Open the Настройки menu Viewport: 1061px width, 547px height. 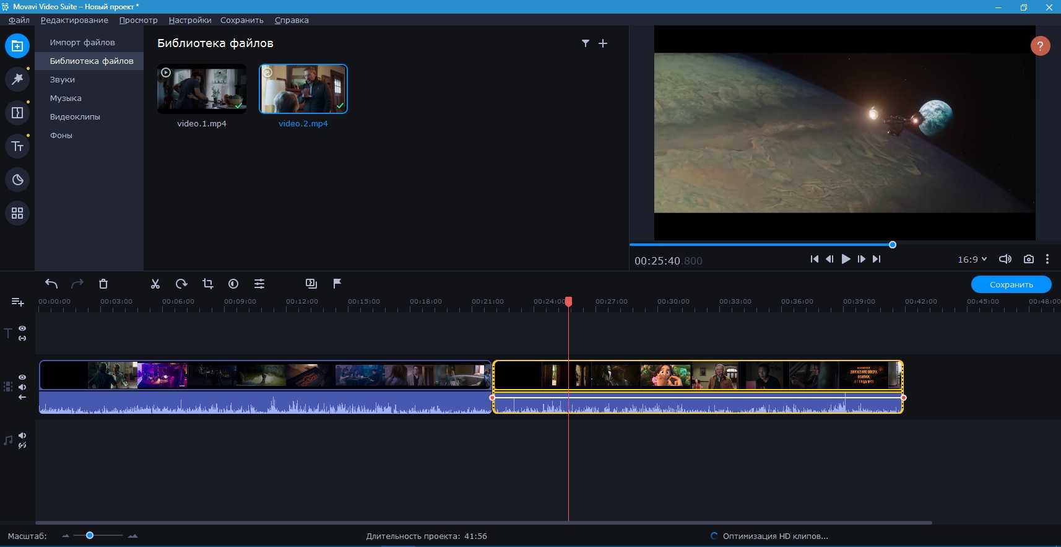[190, 20]
